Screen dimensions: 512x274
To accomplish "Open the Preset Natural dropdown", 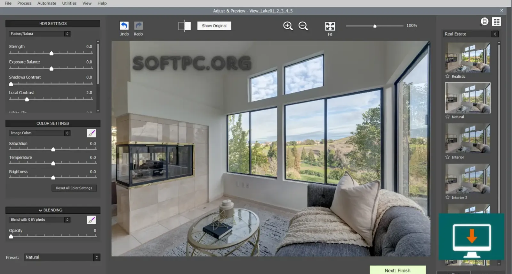I will (62, 257).
